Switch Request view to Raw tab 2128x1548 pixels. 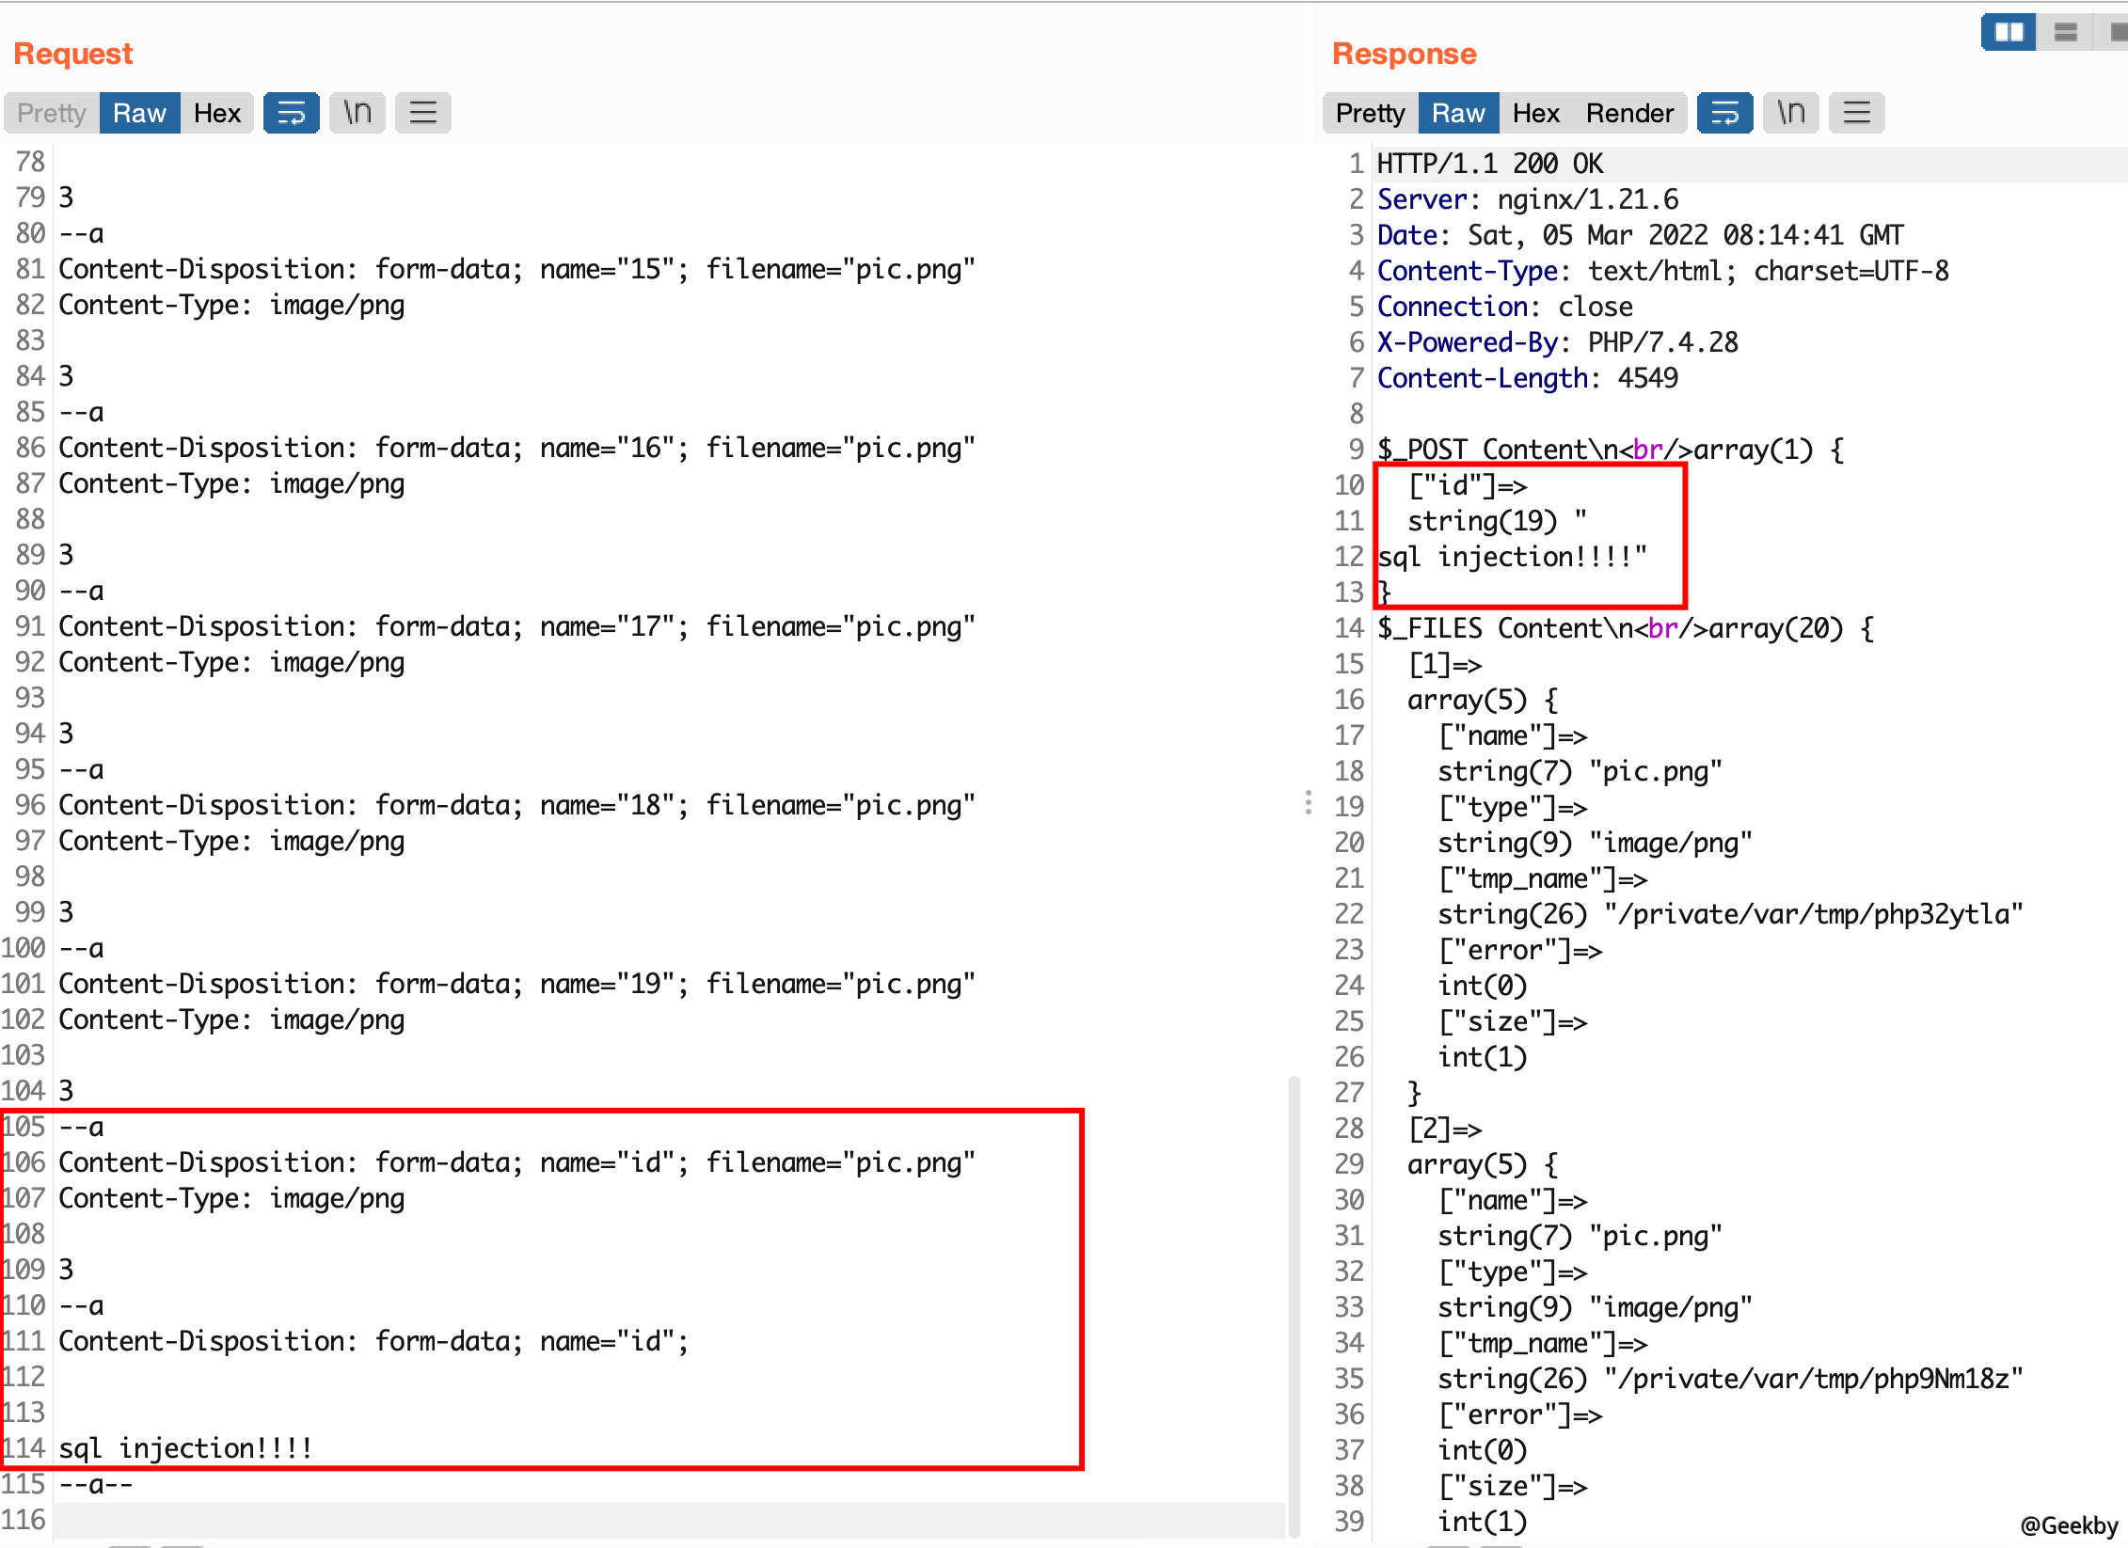(139, 113)
